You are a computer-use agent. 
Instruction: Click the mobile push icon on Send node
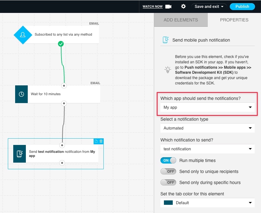20,154
